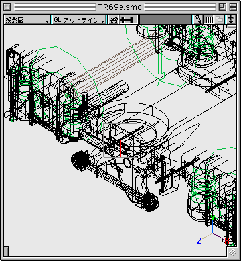Click the zoom box in the title bar

click(222, 7)
